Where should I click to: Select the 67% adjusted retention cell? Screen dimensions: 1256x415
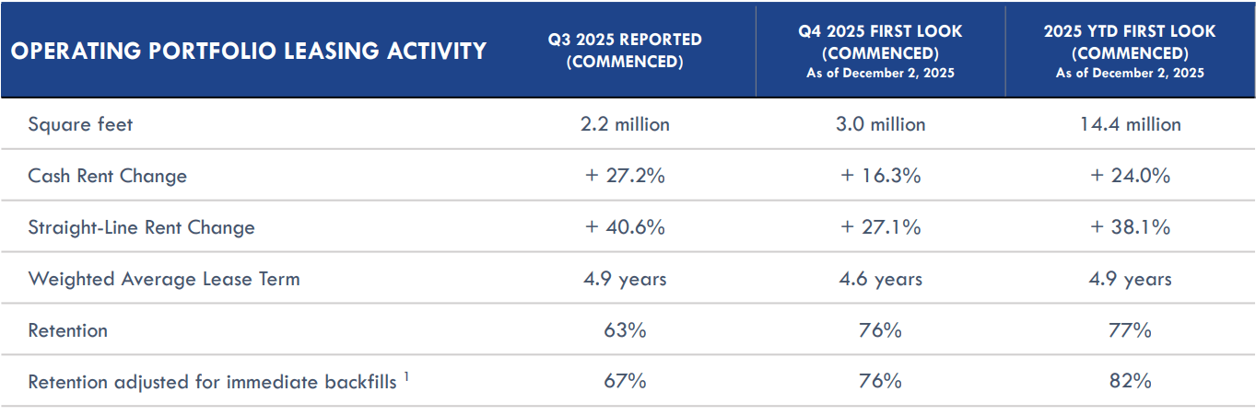[625, 381]
